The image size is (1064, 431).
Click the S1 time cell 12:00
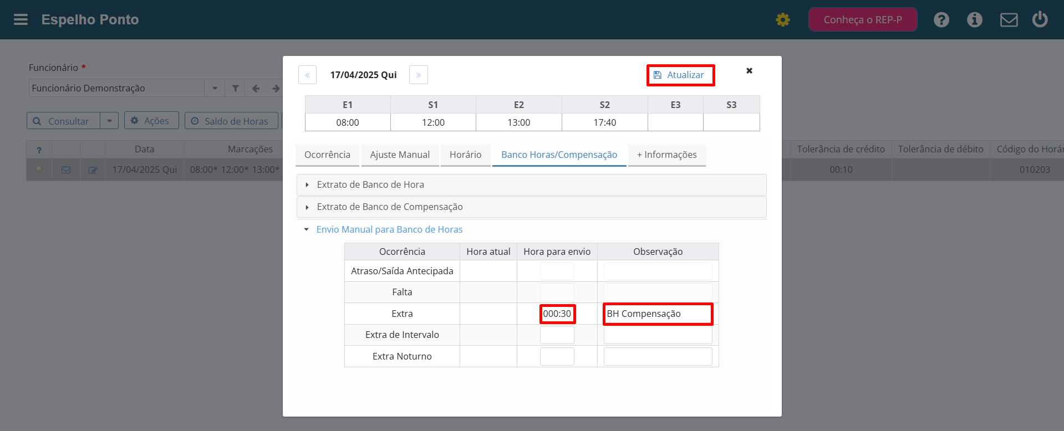coord(433,122)
